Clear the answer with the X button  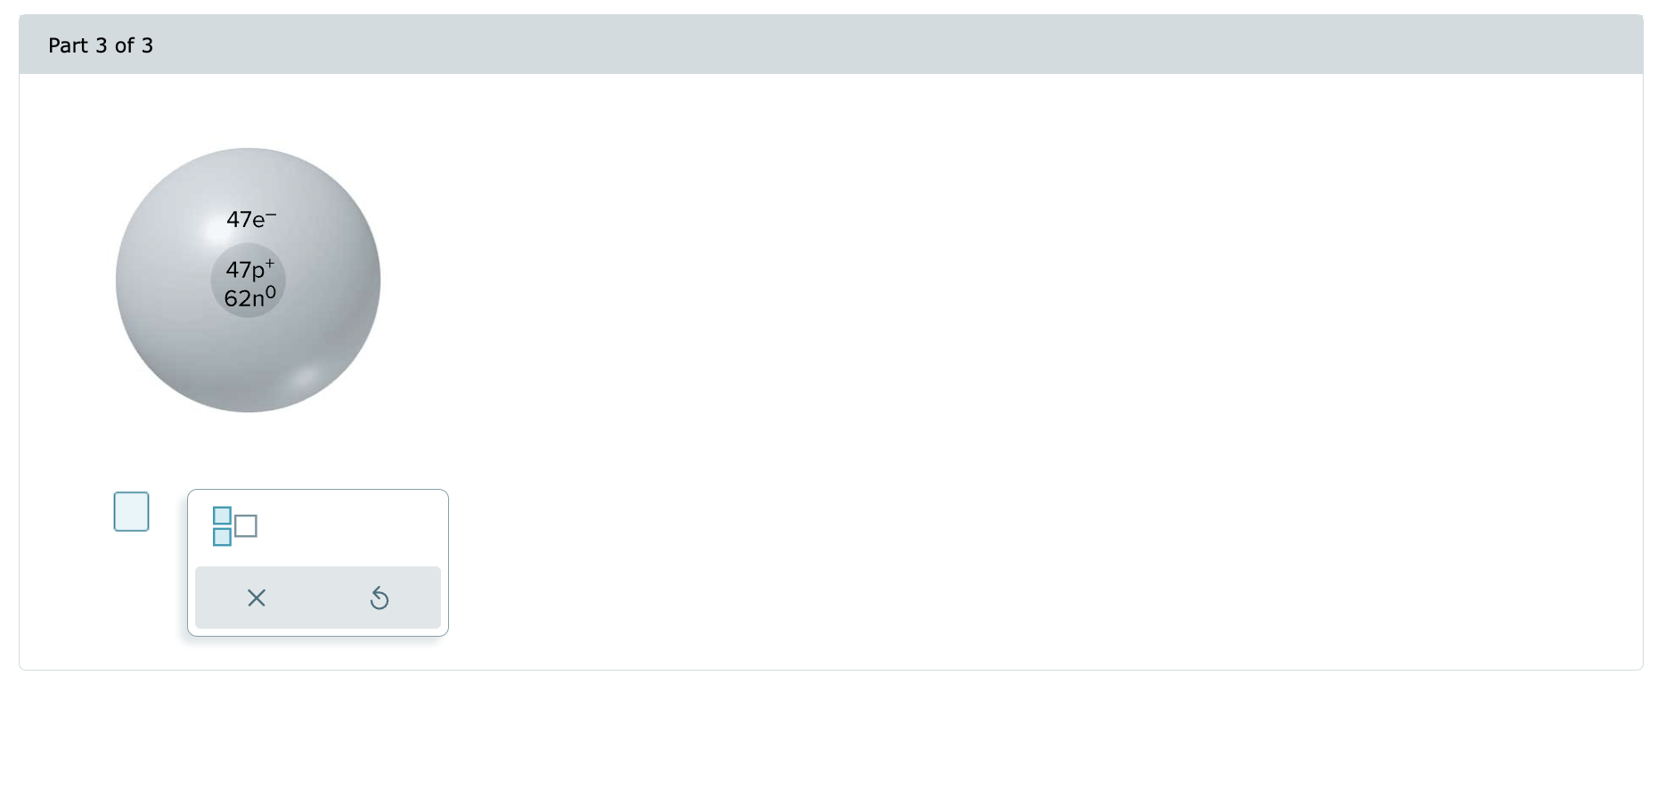pyautogui.click(x=257, y=598)
